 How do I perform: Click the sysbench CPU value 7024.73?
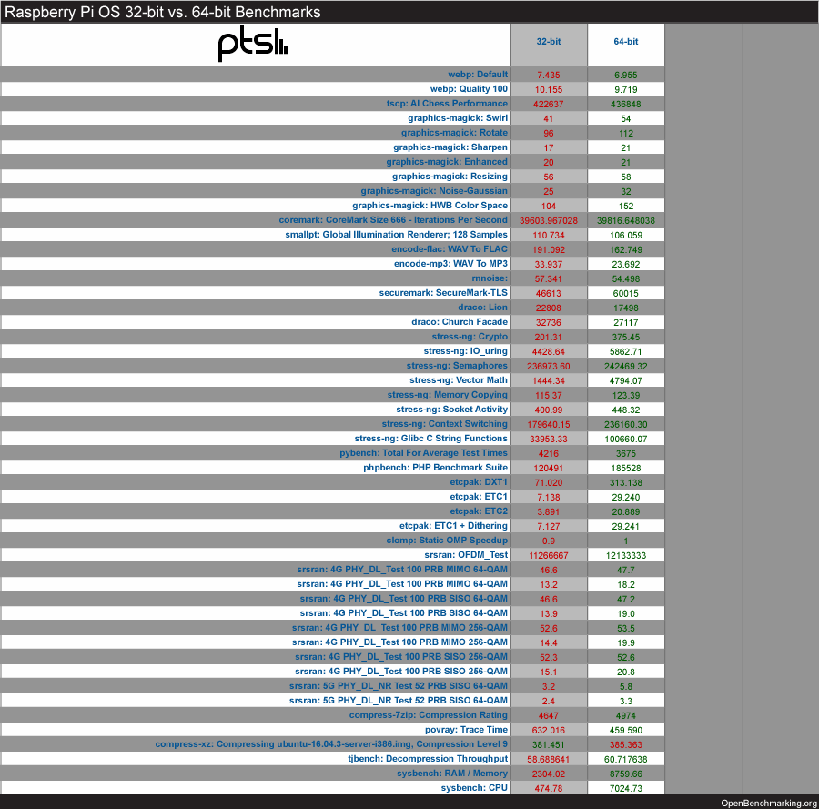[626, 789]
